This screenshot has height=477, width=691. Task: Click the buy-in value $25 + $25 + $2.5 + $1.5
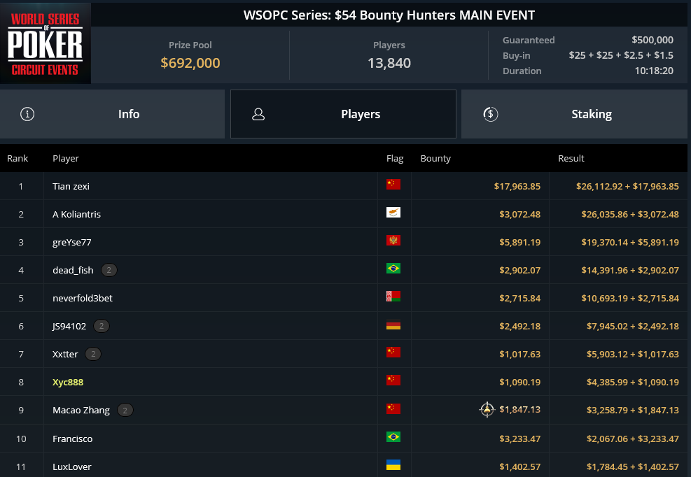click(x=621, y=55)
